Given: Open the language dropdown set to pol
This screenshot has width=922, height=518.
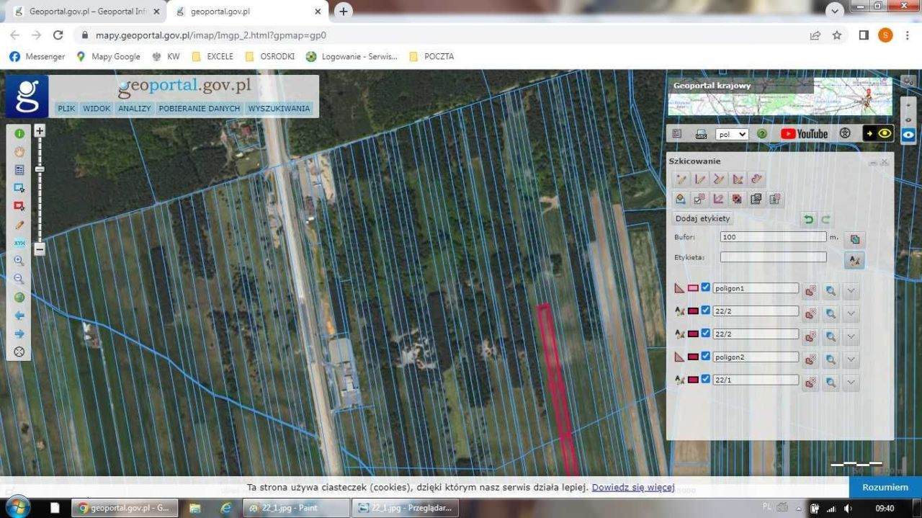Looking at the screenshot, I should [732, 134].
